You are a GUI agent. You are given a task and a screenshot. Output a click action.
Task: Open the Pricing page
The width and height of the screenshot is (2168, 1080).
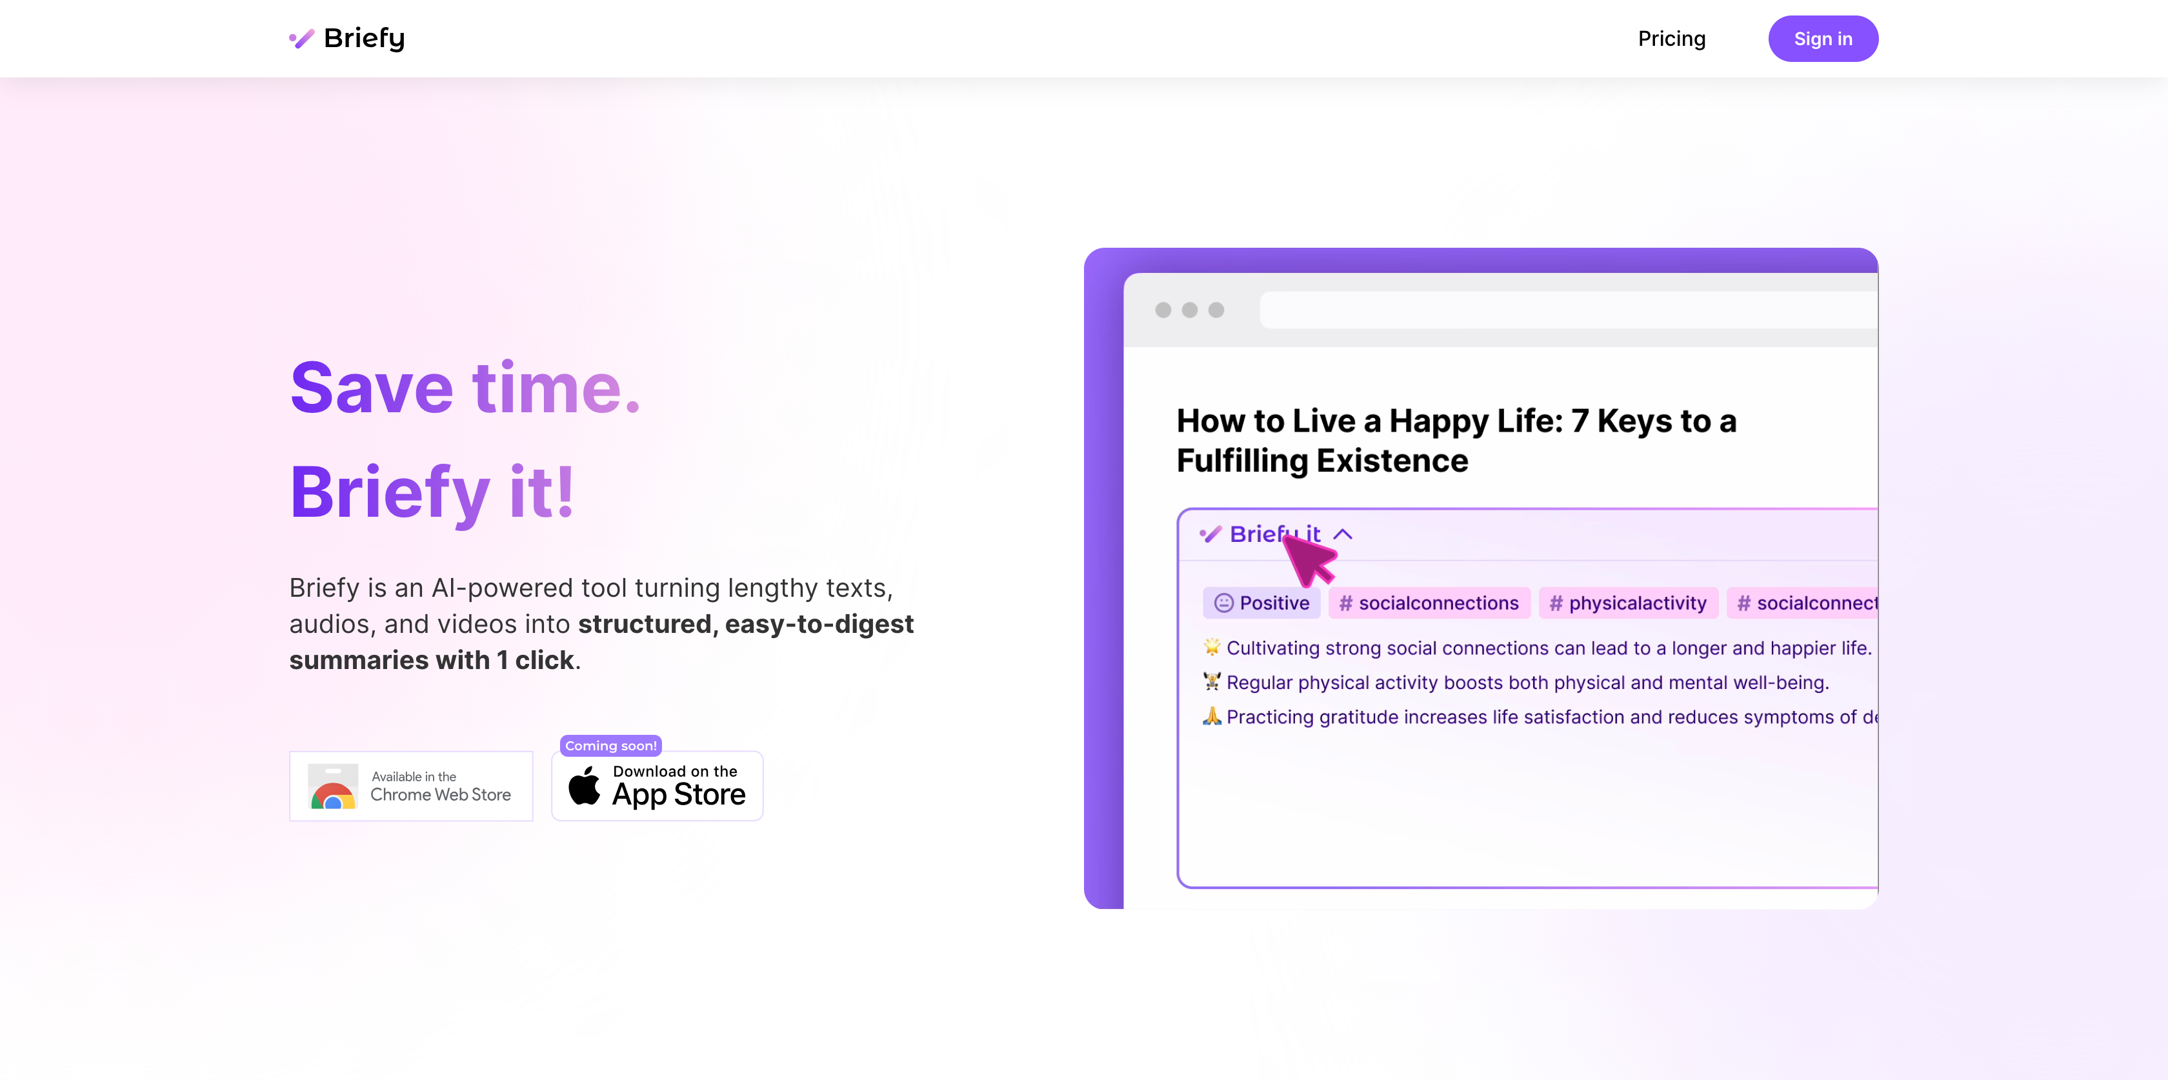(x=1671, y=39)
